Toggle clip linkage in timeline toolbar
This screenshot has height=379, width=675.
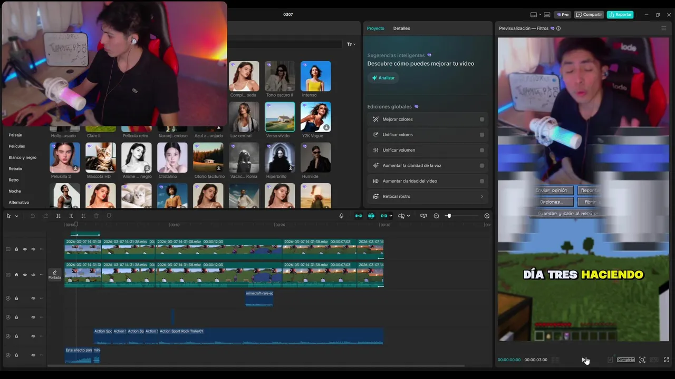click(383, 216)
